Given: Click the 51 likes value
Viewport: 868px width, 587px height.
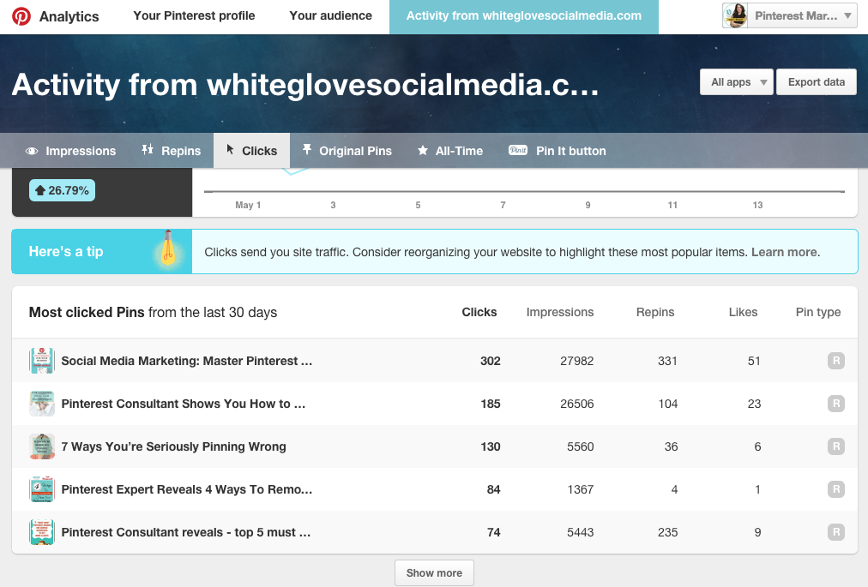Looking at the screenshot, I should [754, 361].
